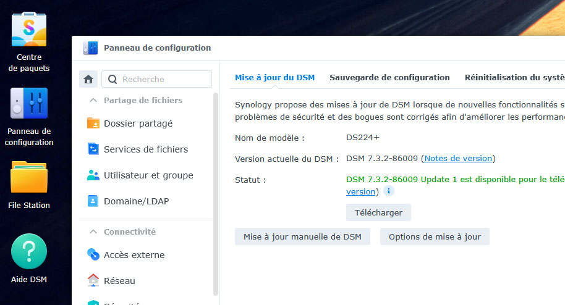Image resolution: width=565 pixels, height=305 pixels.
Task: Open Notes de version link for current DSM
Action: coord(458,159)
